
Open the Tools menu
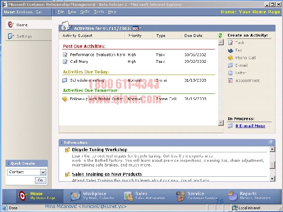(x=99, y=12)
